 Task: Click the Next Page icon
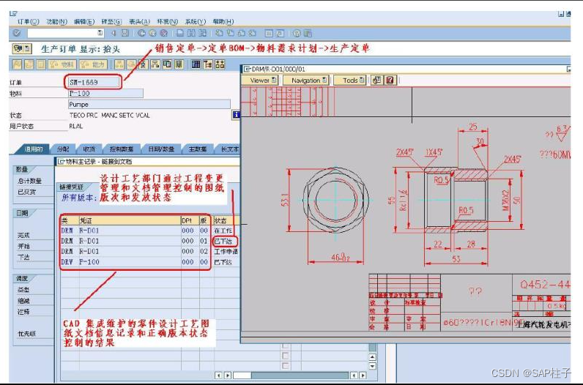click(241, 33)
